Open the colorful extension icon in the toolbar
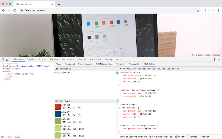The width and height of the screenshot is (222, 139). pyautogui.click(x=205, y=10)
